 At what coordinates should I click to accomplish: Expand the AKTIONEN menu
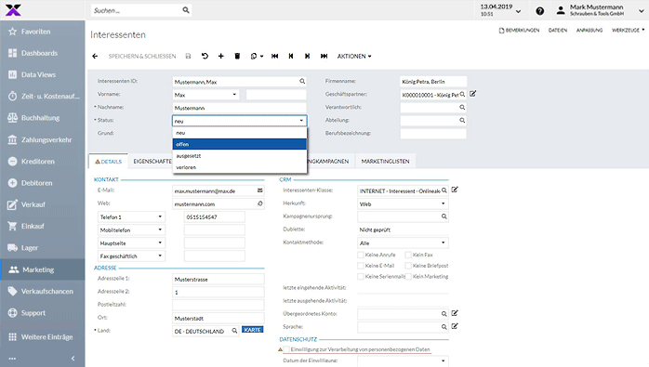[354, 56]
